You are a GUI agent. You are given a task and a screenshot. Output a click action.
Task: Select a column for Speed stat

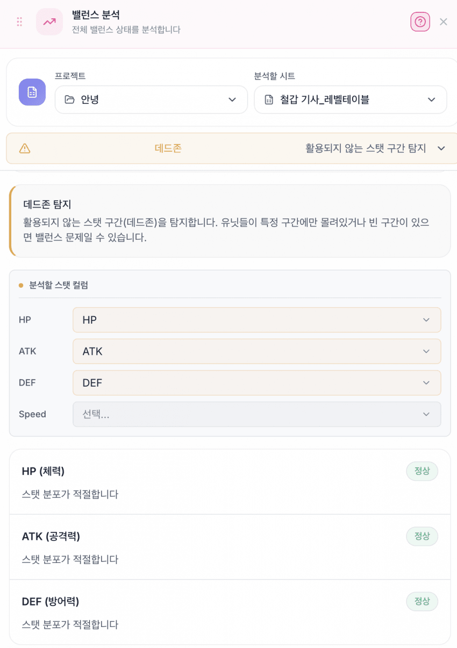point(256,414)
